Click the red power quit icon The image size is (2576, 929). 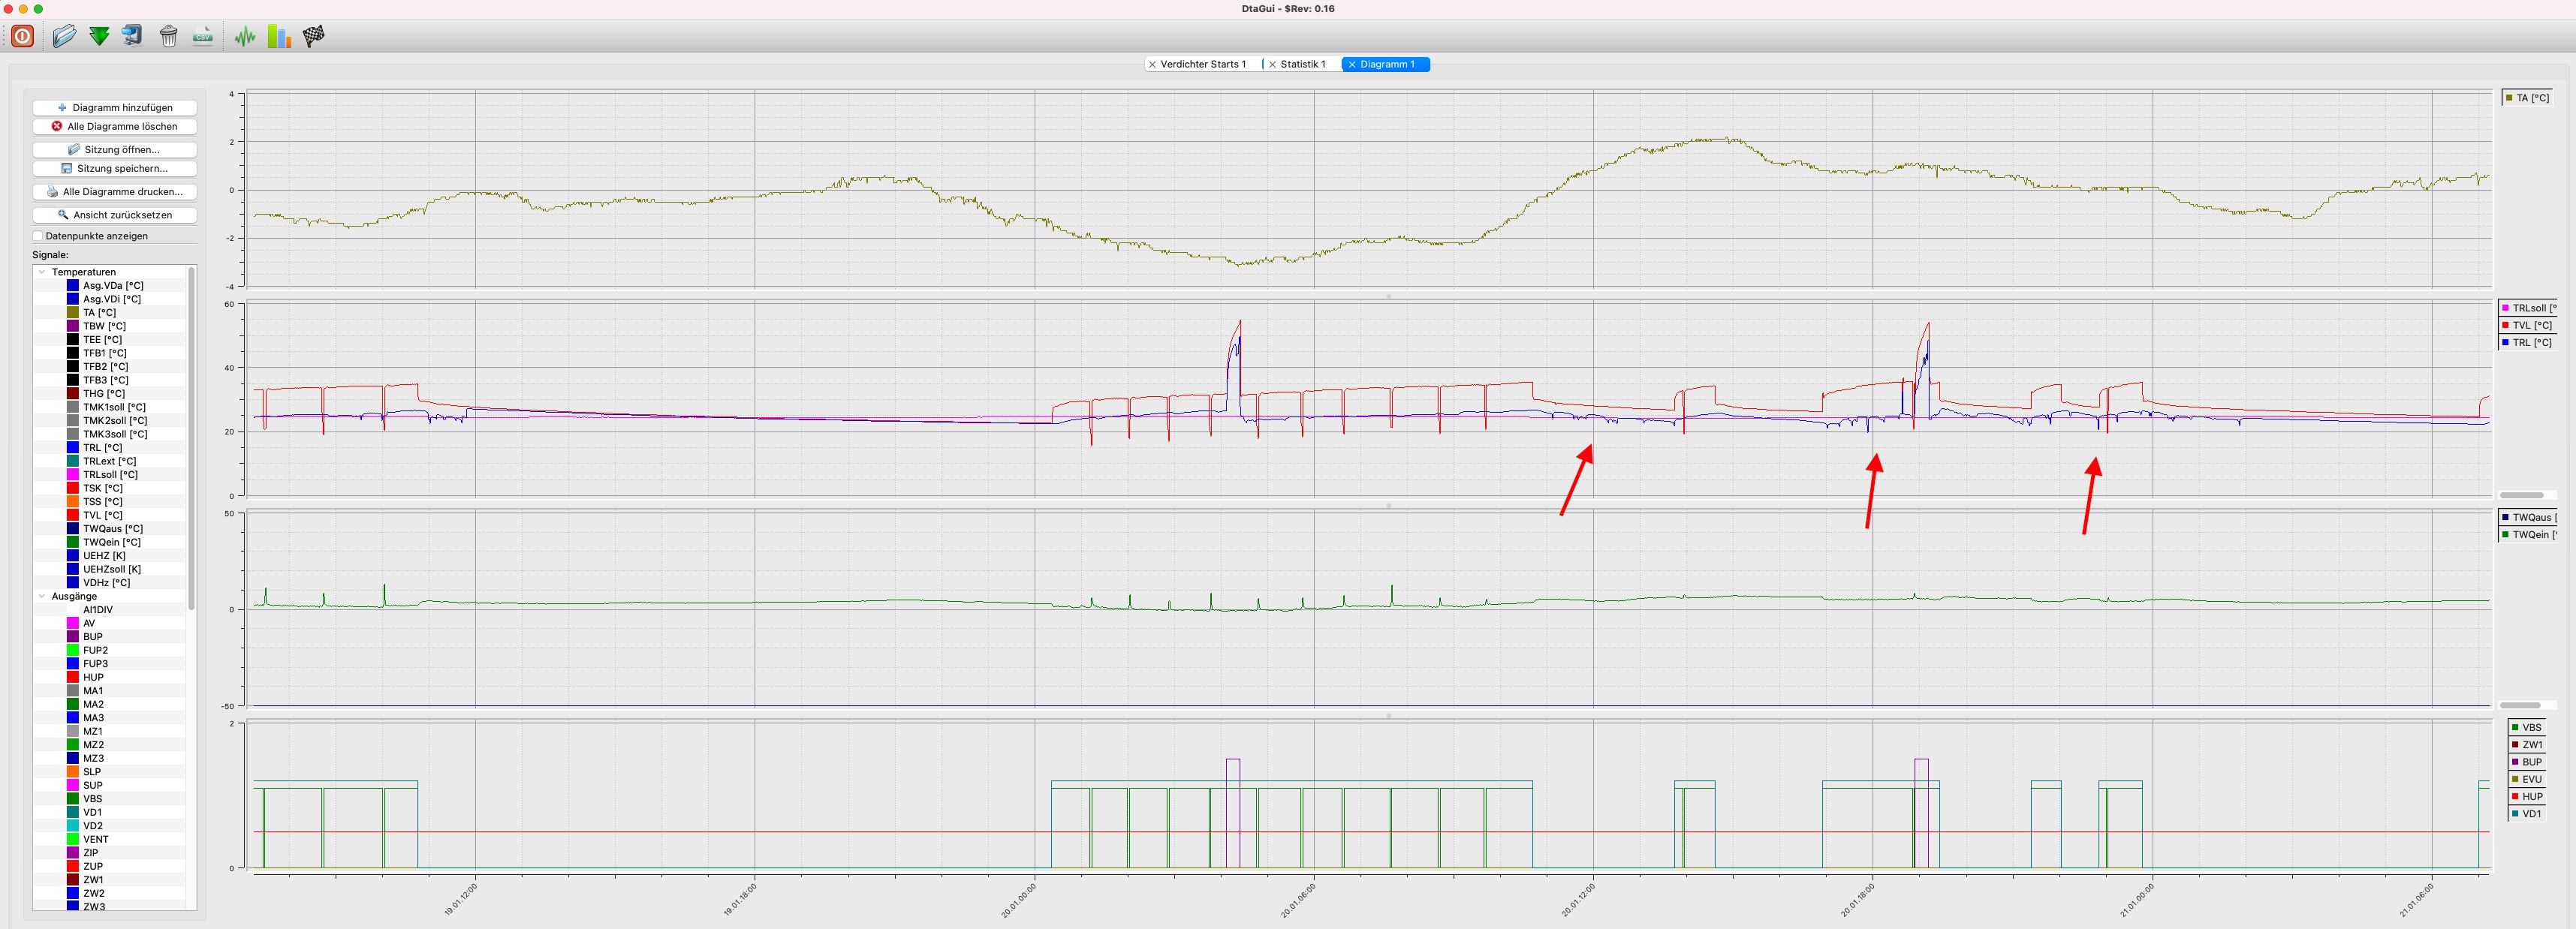[x=22, y=36]
